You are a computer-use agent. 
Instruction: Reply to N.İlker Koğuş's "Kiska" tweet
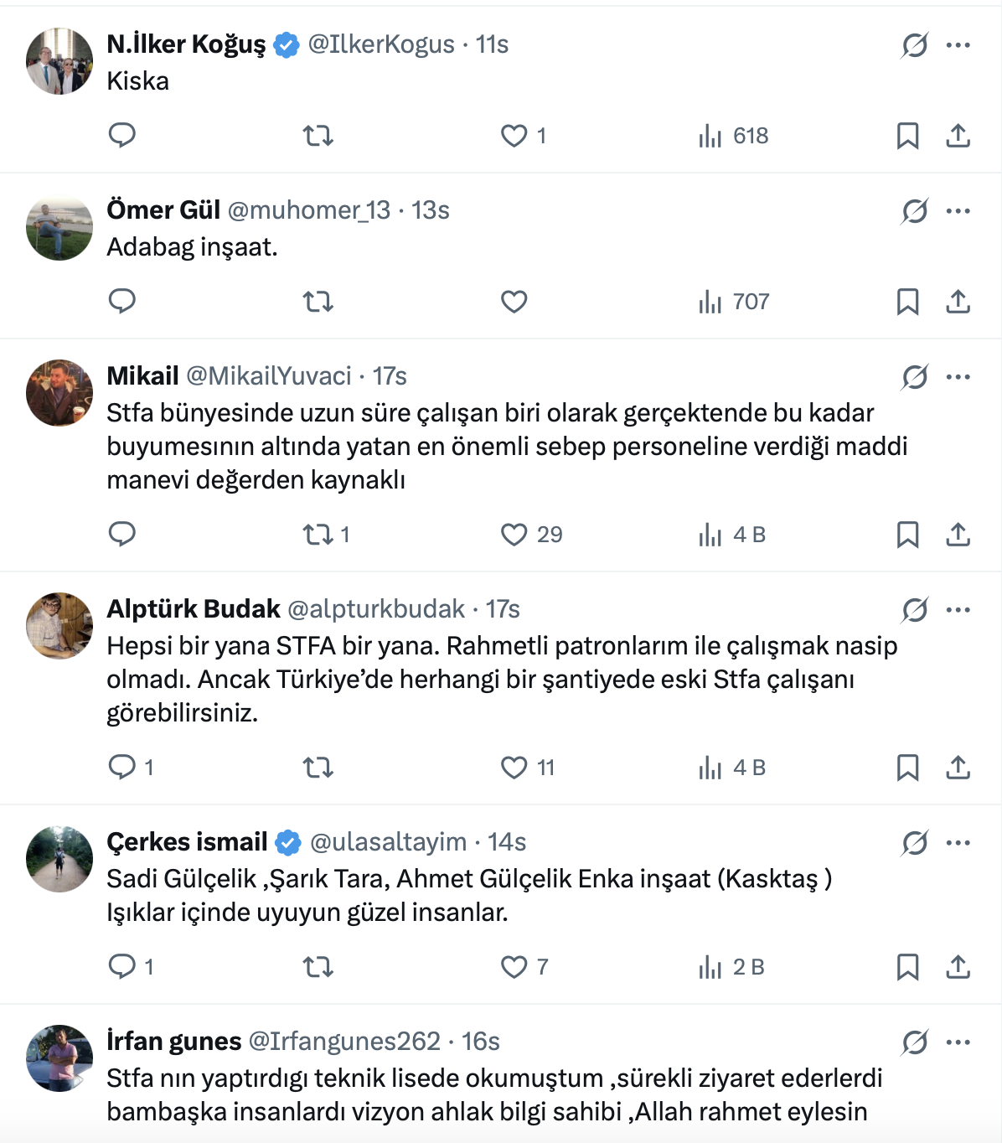122,135
